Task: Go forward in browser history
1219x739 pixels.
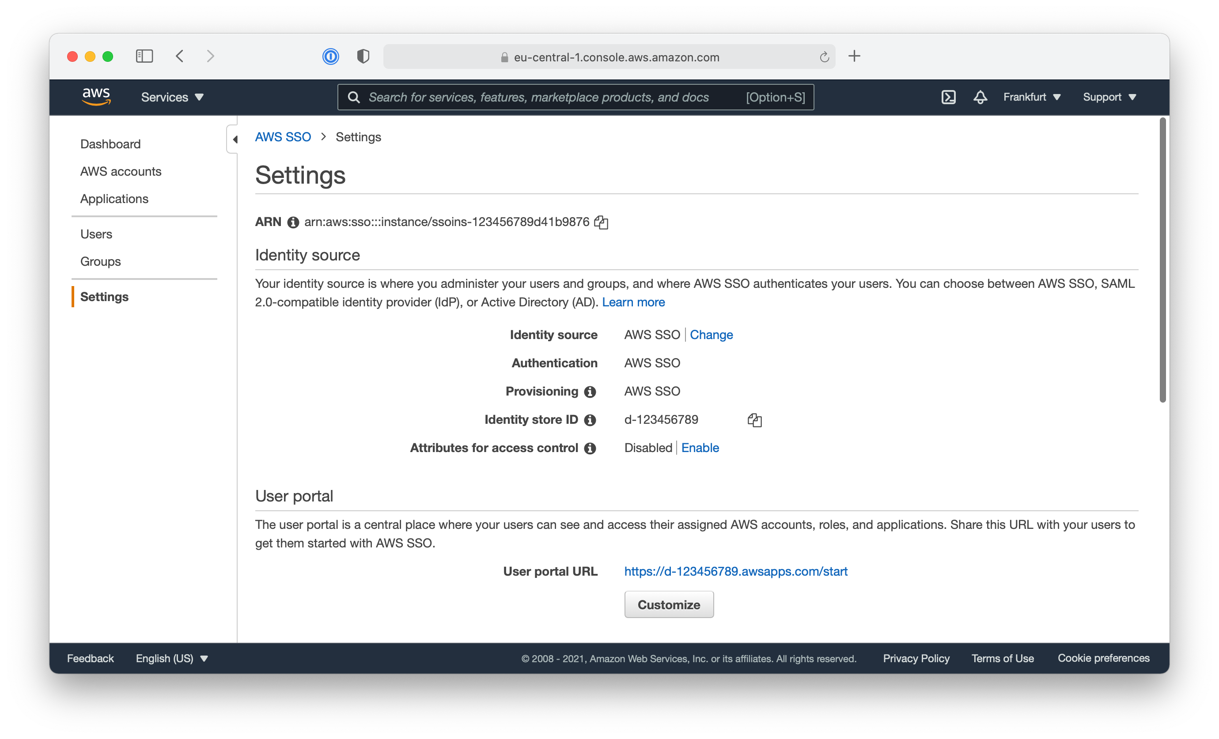Action: (x=210, y=57)
